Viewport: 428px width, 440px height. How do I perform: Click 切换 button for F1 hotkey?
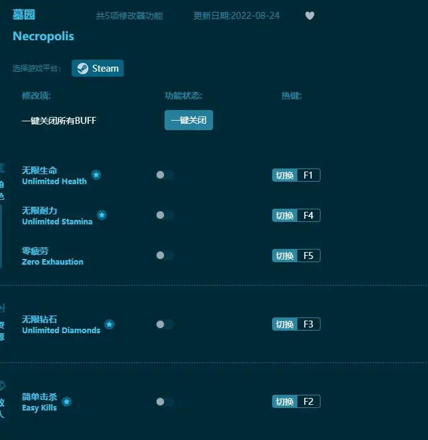285,175
